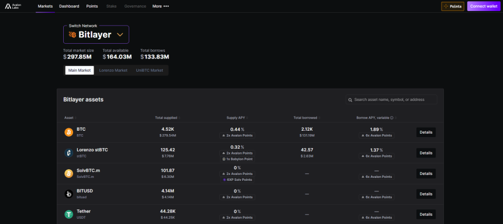Click BTC's 2x Avalon Points supply badge
The height and width of the screenshot is (224, 503).
[x=237, y=135]
